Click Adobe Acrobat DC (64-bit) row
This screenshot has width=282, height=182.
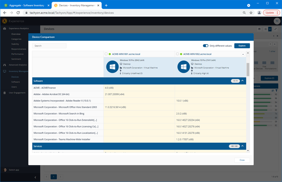point(139,94)
